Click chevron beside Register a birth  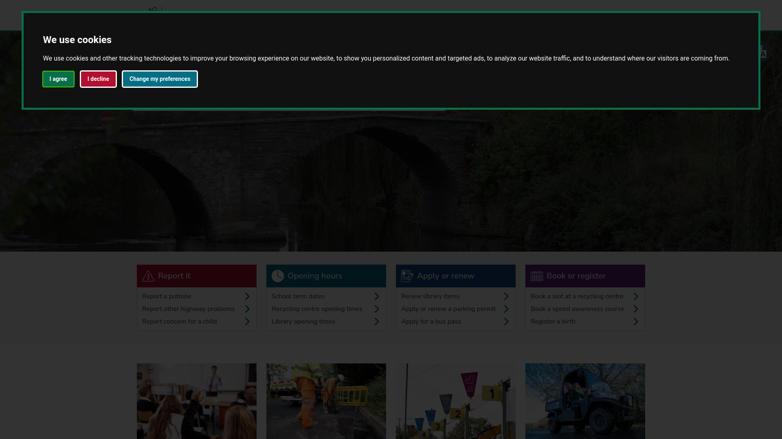[x=636, y=322]
